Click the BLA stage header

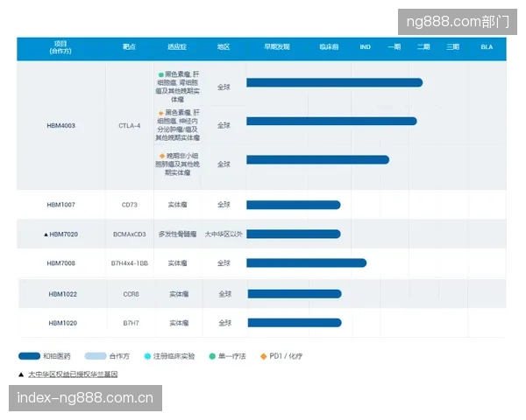(x=487, y=47)
